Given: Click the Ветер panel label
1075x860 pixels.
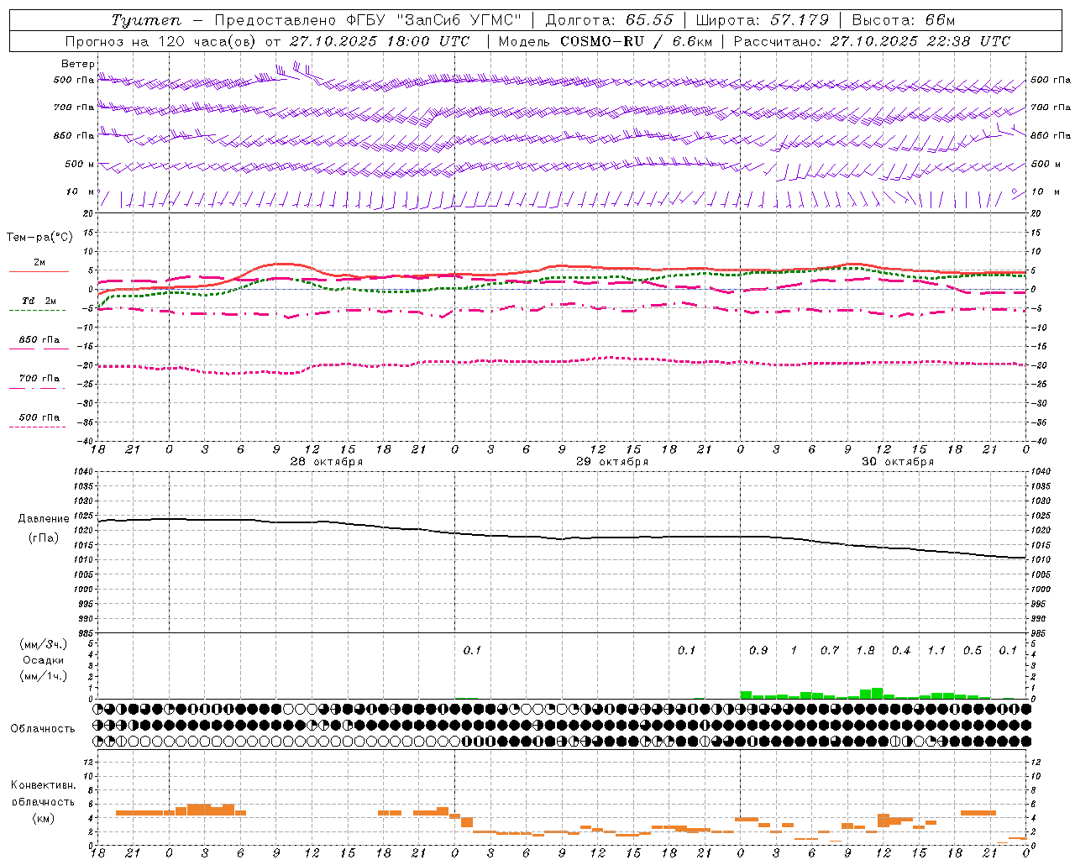Looking at the screenshot, I should pos(78,64).
